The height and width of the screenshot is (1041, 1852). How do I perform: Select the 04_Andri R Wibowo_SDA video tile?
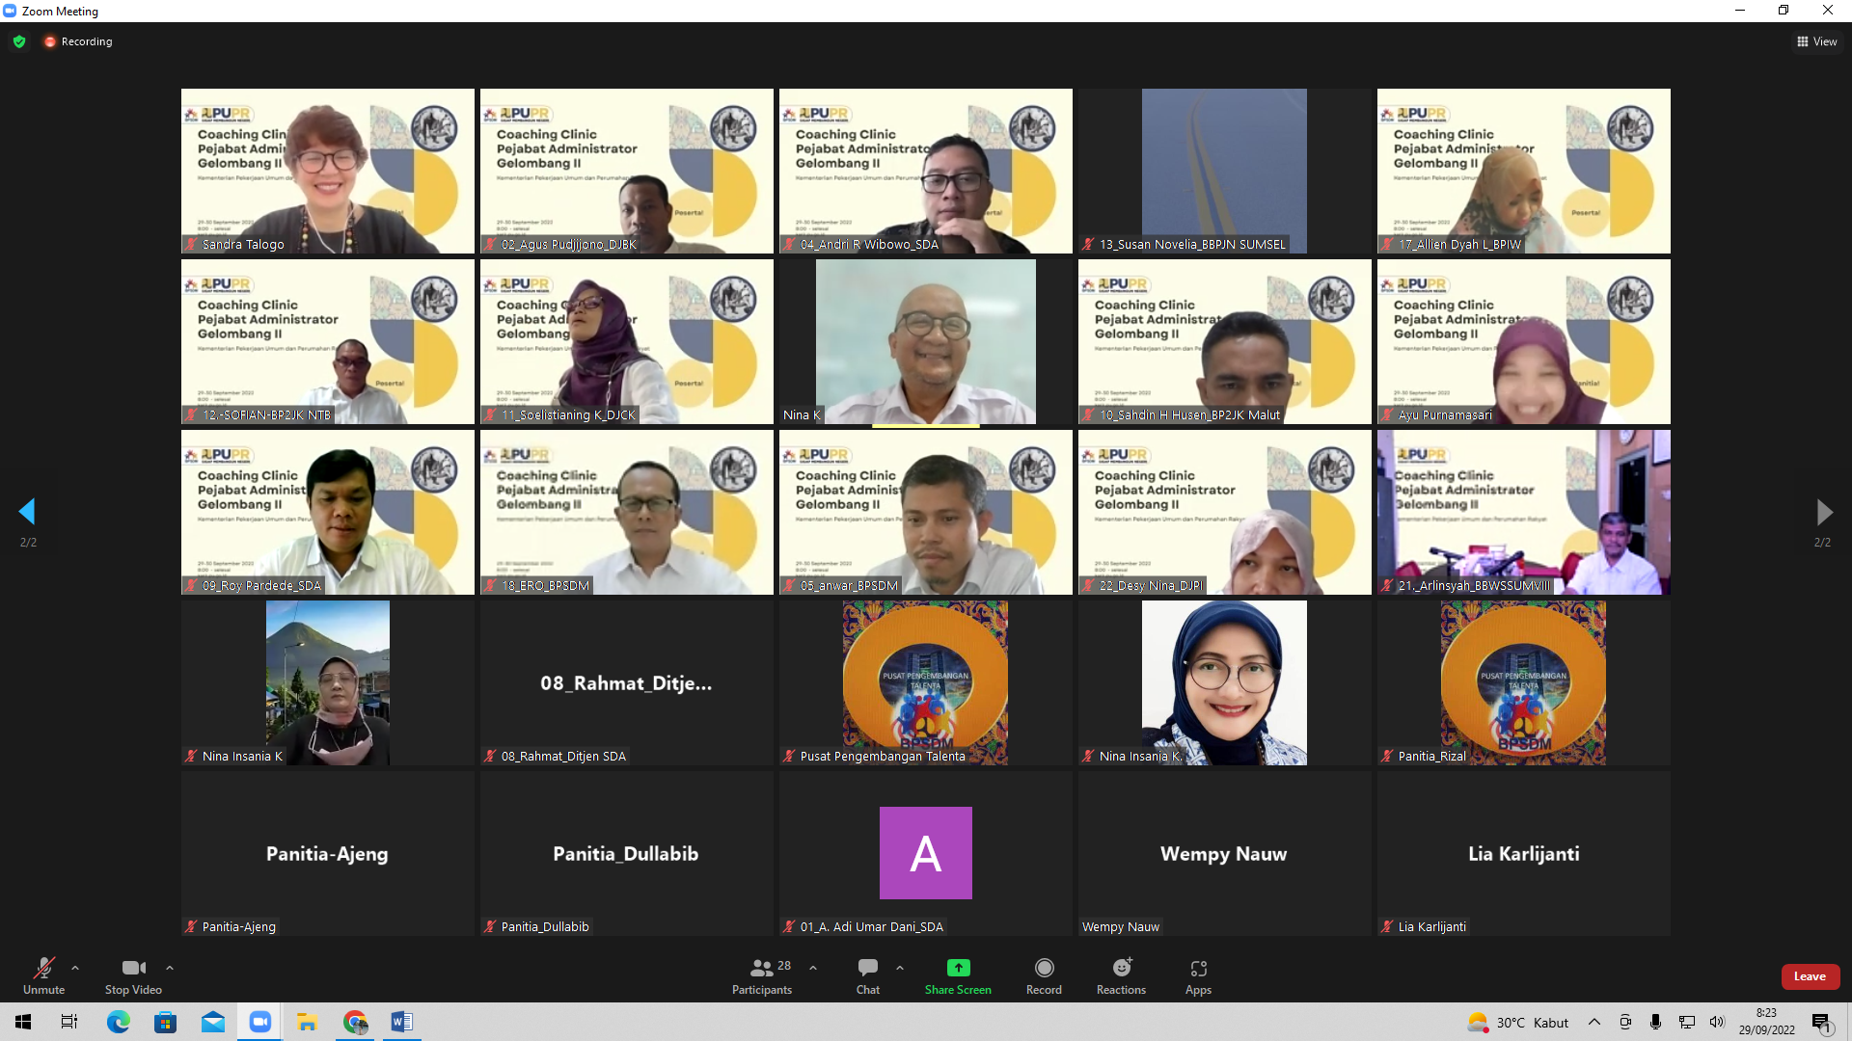(x=926, y=171)
